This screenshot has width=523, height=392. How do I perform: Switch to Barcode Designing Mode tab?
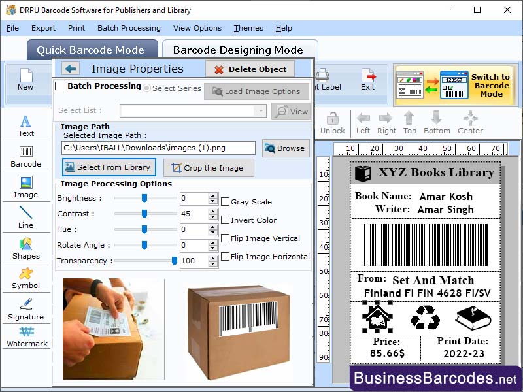[240, 50]
